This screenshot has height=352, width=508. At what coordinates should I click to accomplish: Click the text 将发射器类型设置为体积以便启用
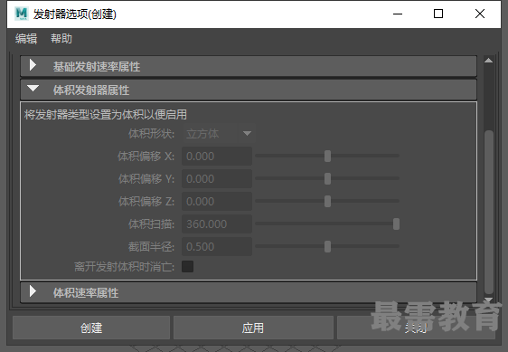[x=105, y=115]
